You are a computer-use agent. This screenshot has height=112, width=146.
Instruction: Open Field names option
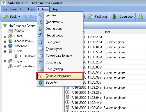click(60, 42)
